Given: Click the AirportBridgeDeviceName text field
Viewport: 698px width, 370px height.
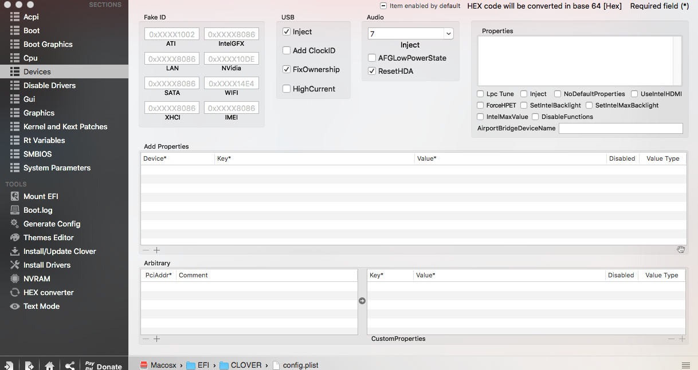Looking at the screenshot, I should (621, 129).
